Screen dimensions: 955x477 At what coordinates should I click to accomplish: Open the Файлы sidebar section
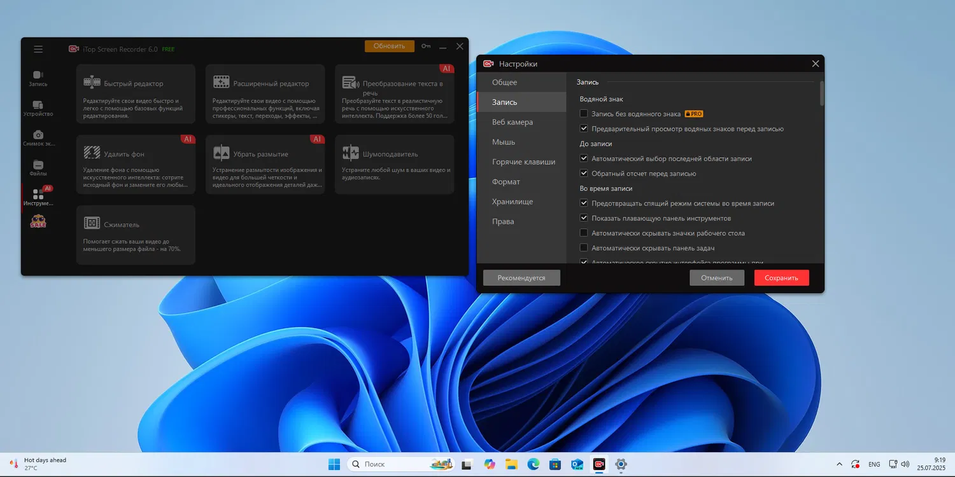pyautogui.click(x=38, y=165)
